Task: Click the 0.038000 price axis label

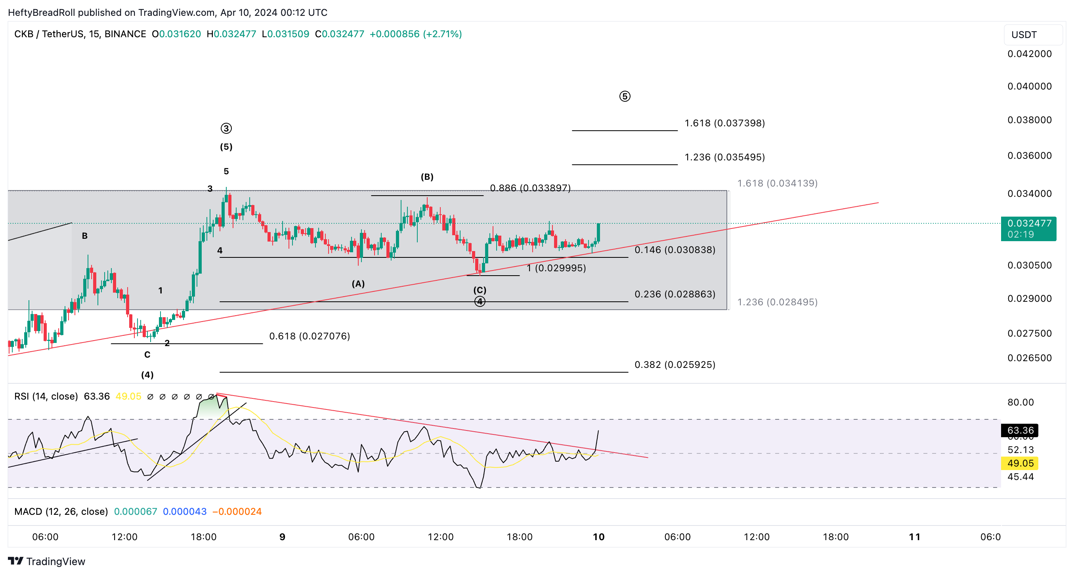Action: 1029,120
